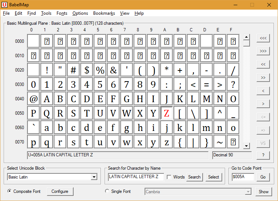Open the Tools menu
Viewport: 278px width, 201px height.
click(46, 13)
